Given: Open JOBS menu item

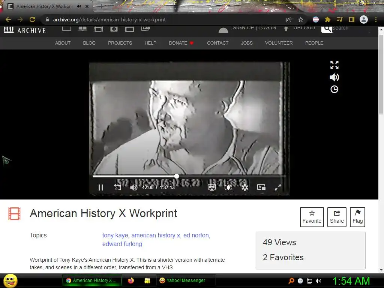Looking at the screenshot, I should pos(247,43).
